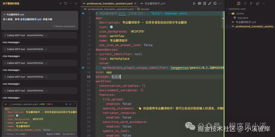The height and width of the screenshot is (137, 275).
Task: Open the Search magnifier view
Action: click(245, 4)
